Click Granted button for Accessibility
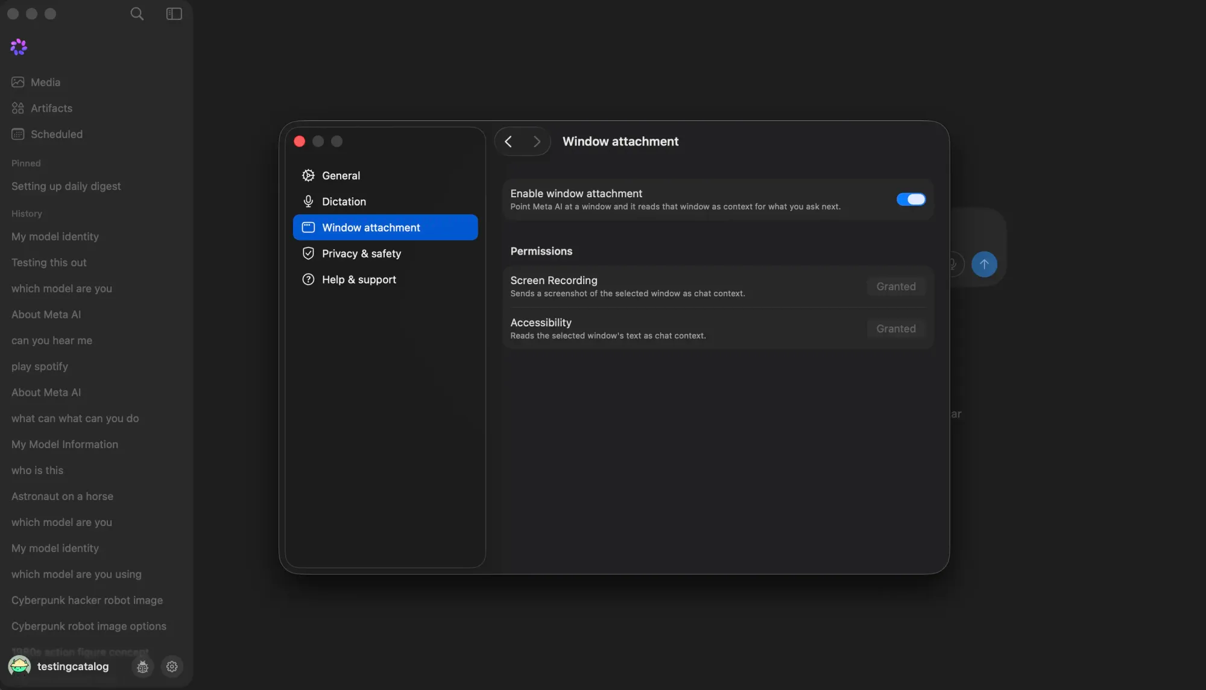Viewport: 1206px width, 690px height. pos(896,329)
